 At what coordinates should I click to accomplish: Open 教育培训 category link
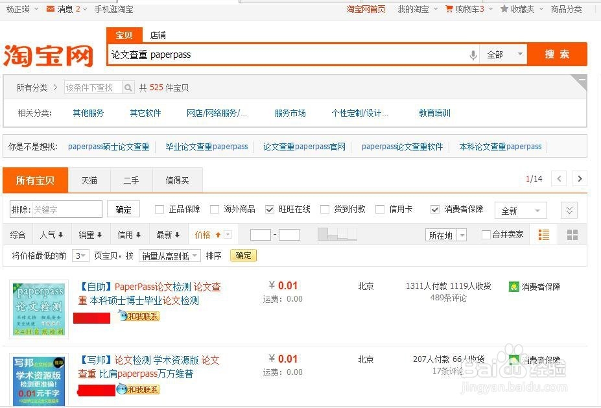click(x=434, y=113)
